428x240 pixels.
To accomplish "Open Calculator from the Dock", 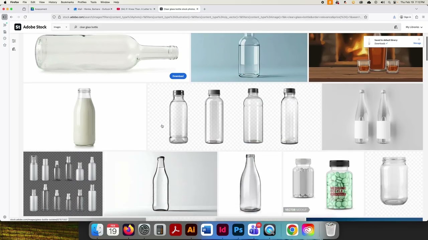I will (x=160, y=230).
